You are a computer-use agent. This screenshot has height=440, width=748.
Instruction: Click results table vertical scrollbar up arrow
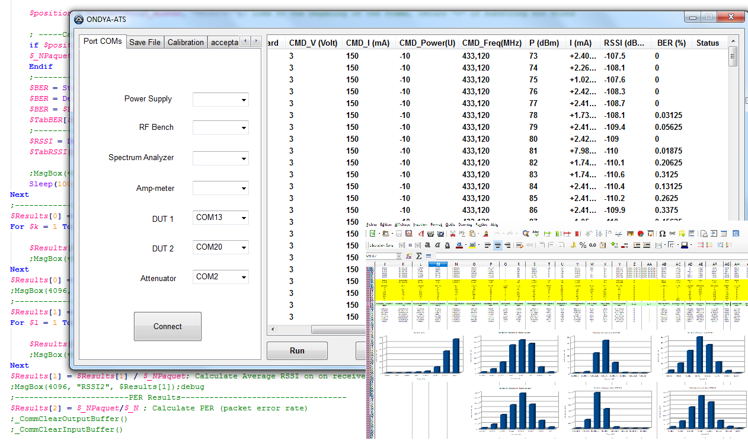(x=733, y=43)
